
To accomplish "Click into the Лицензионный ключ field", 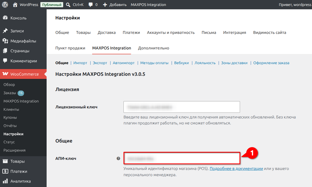I will point(182,107).
